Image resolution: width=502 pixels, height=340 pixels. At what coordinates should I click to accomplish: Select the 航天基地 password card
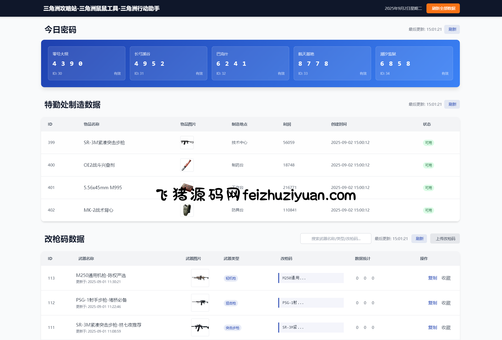click(x=332, y=63)
